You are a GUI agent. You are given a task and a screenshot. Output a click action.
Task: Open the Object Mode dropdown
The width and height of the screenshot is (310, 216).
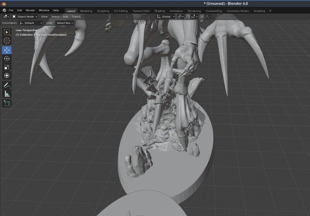pos(25,16)
